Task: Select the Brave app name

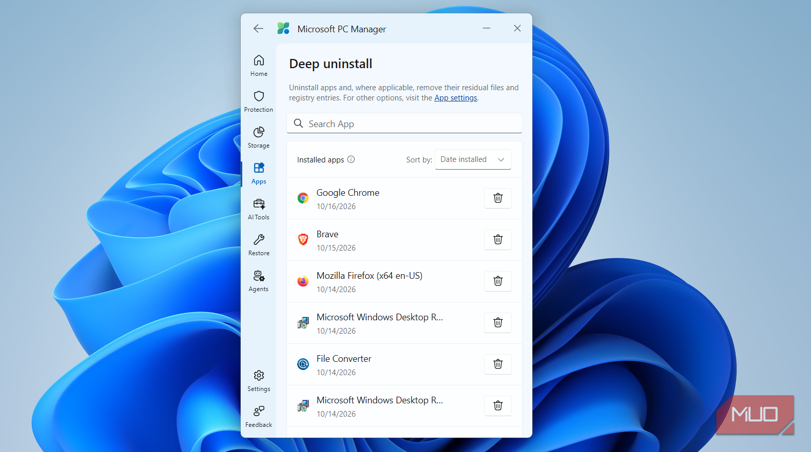Action: [x=327, y=234]
